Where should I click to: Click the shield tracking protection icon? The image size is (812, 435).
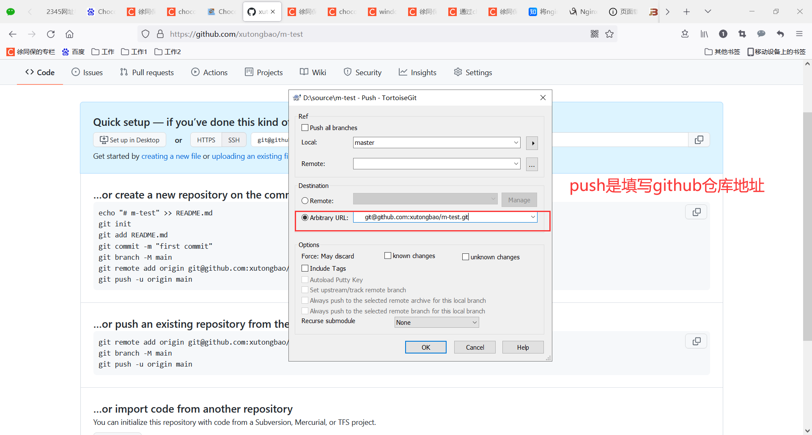point(145,34)
